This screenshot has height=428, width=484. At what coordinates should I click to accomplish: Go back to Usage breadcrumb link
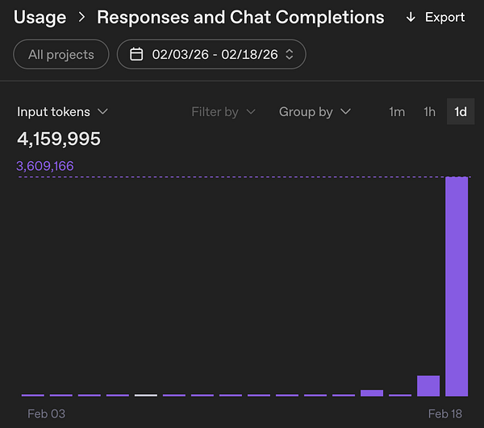tap(40, 17)
